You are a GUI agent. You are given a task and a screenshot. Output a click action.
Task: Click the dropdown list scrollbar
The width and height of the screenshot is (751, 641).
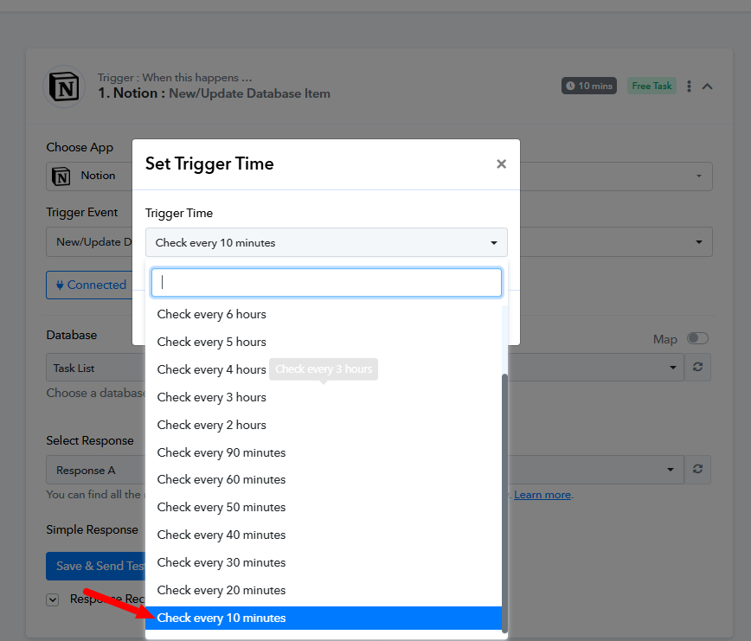point(504,503)
